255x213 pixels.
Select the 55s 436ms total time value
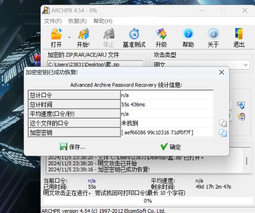167,104
